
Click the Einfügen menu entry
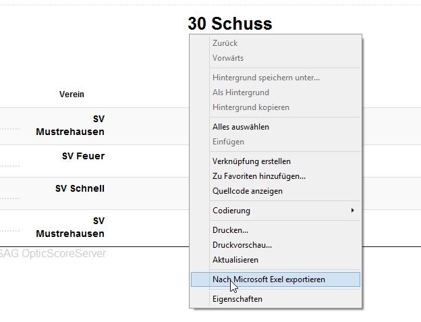point(228,142)
